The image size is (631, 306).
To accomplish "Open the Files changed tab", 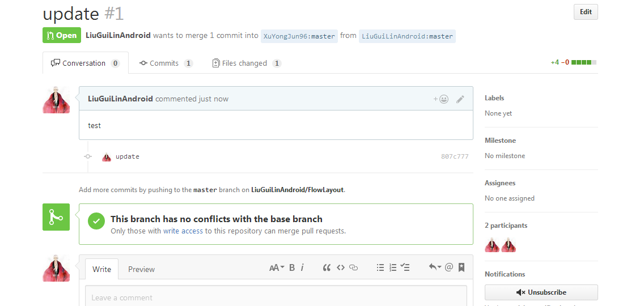I will [x=246, y=63].
